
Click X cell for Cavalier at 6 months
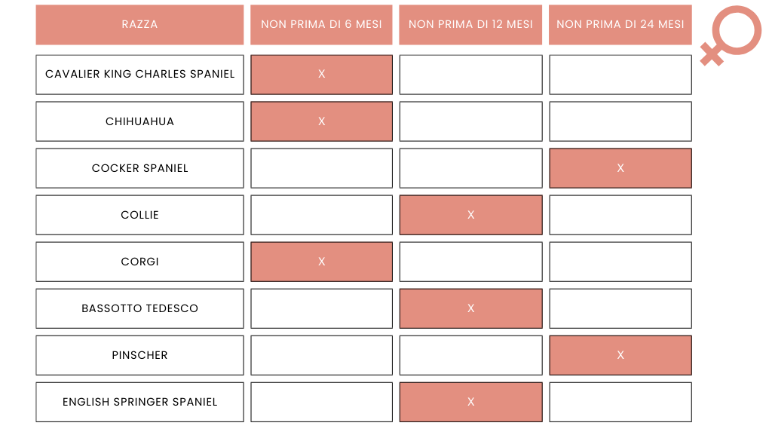click(x=321, y=74)
